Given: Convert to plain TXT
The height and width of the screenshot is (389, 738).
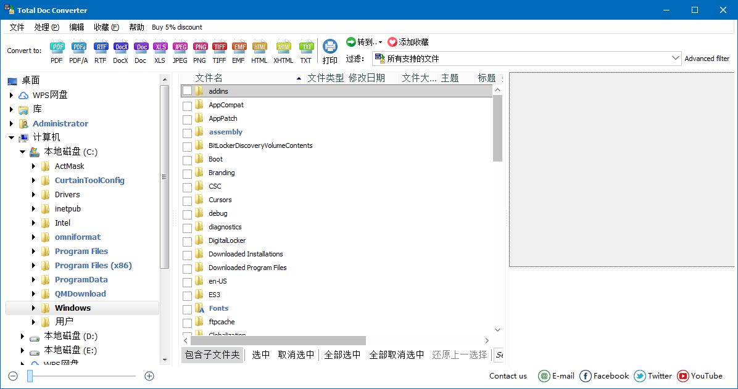Looking at the screenshot, I should pyautogui.click(x=307, y=47).
